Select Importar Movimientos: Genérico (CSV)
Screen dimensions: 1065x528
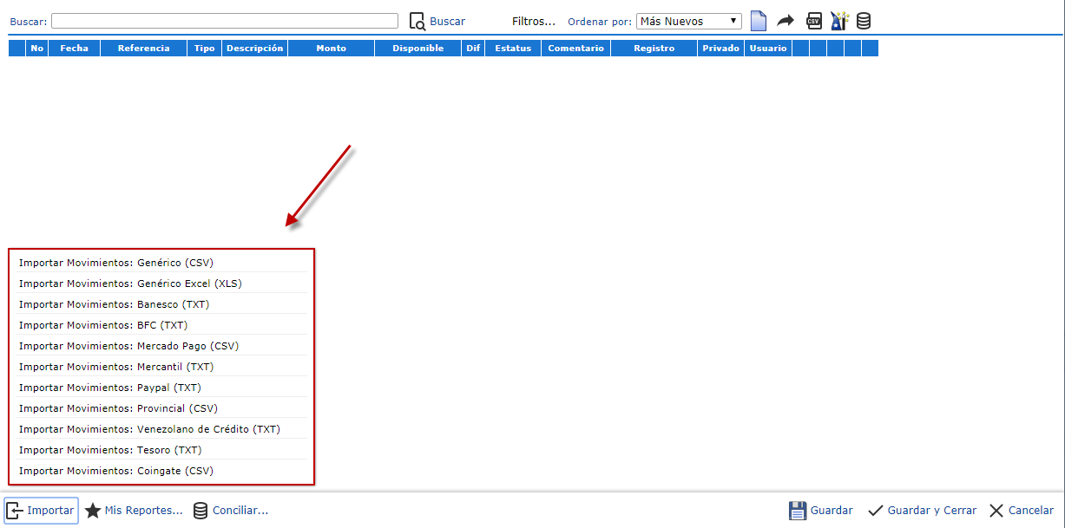point(161,262)
